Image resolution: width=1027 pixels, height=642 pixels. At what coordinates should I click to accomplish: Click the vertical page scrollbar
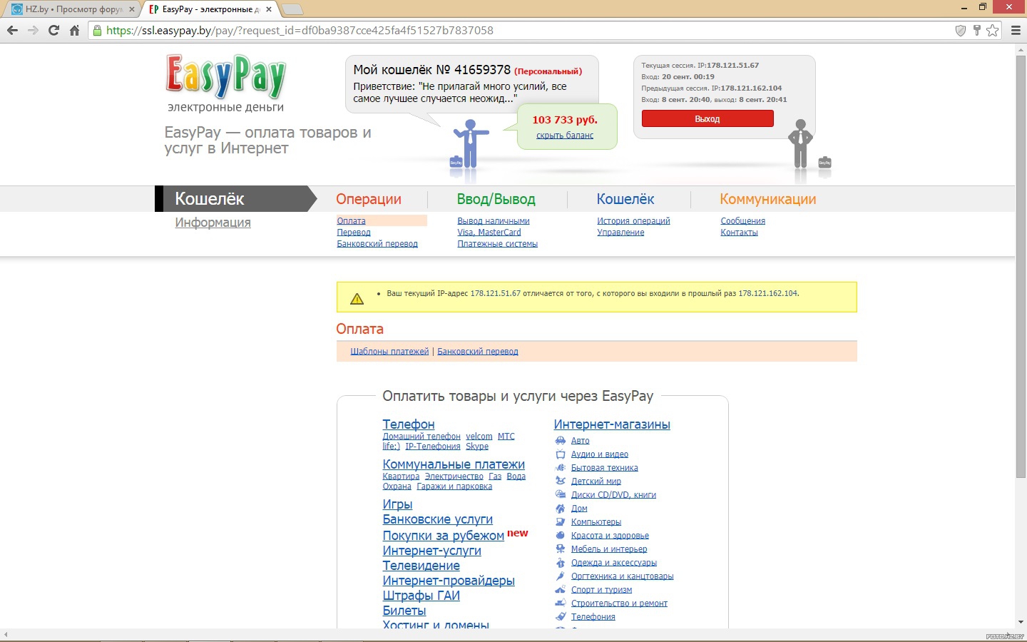[1021, 267]
